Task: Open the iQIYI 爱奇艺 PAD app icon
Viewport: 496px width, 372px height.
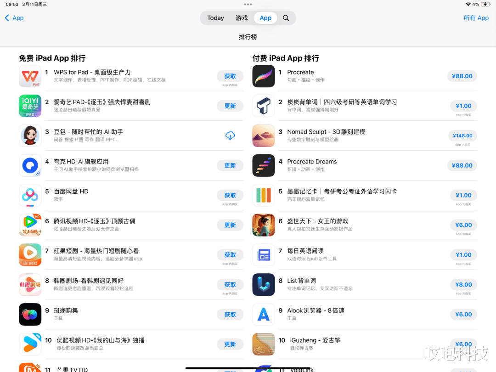Action: click(x=30, y=106)
